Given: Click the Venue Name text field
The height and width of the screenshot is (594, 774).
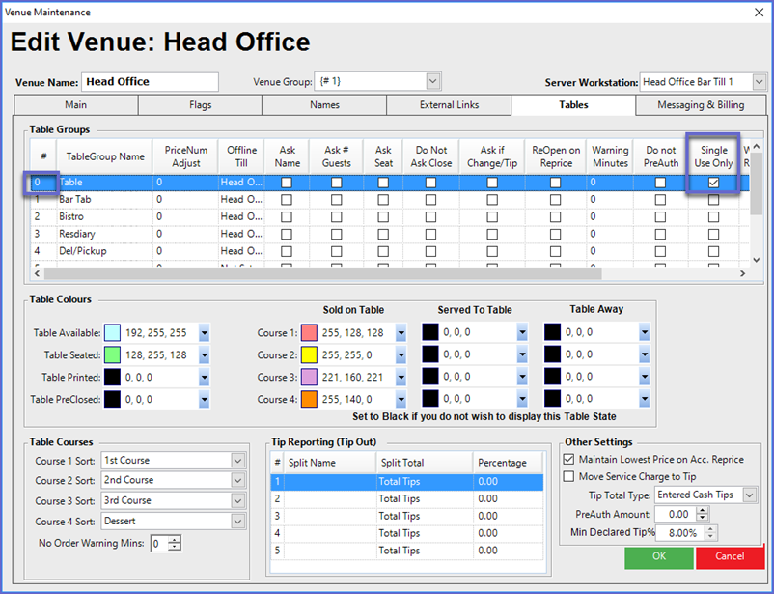Looking at the screenshot, I should coord(150,82).
